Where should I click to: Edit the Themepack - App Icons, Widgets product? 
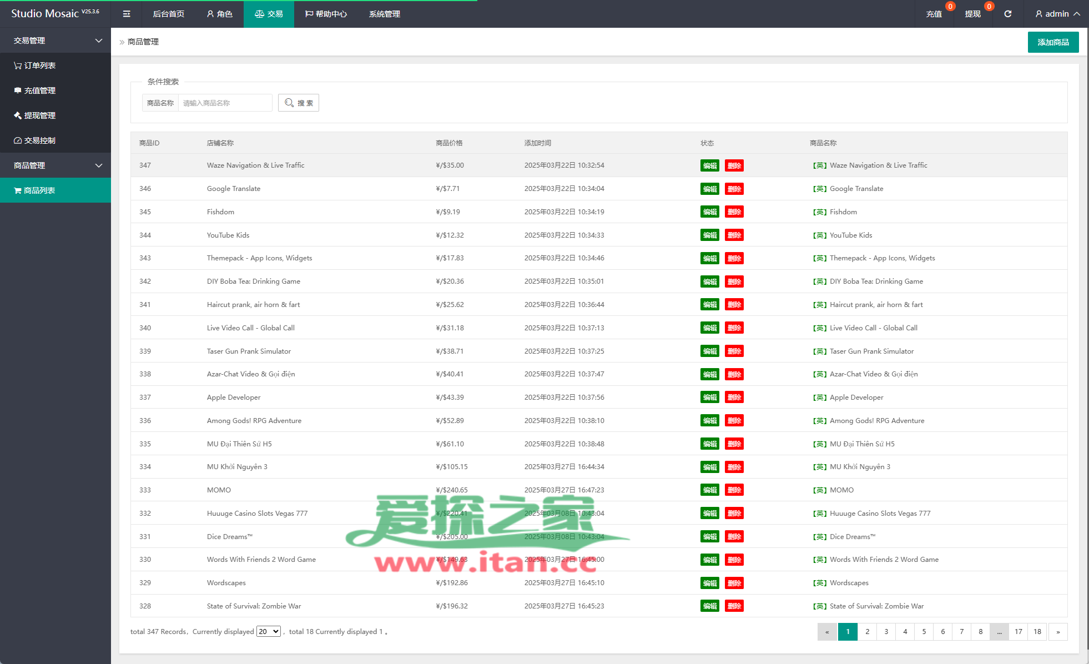[x=710, y=258]
